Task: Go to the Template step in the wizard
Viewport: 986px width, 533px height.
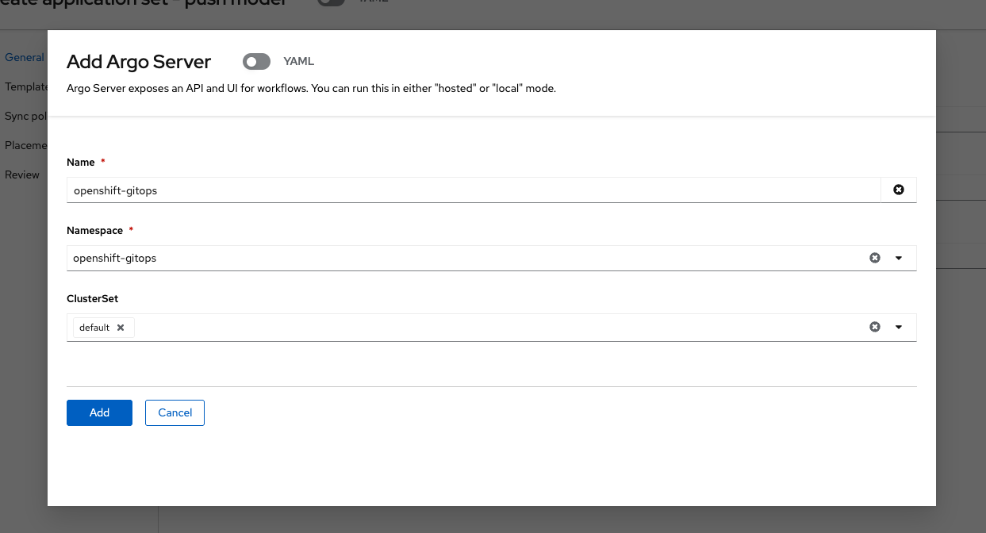Action: tap(26, 86)
